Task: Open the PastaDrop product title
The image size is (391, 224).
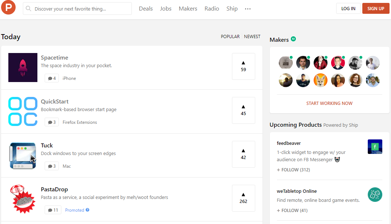Action: (x=54, y=189)
